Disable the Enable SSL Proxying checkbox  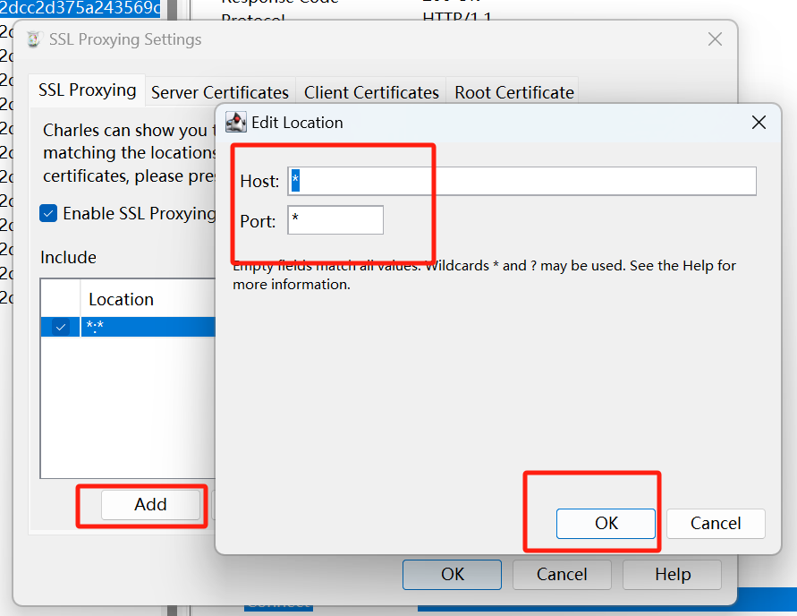(48, 213)
